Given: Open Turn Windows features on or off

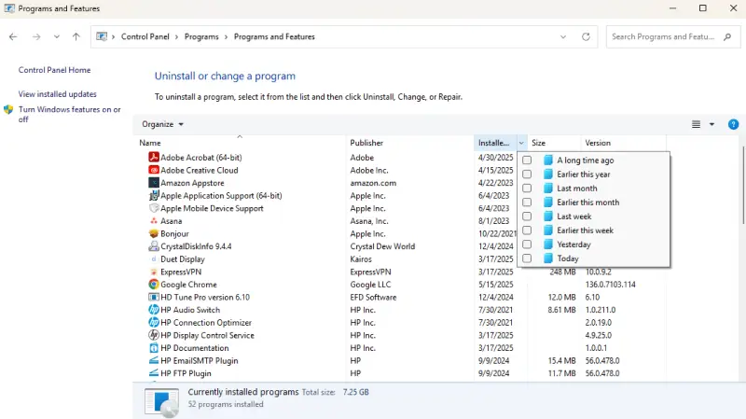Looking at the screenshot, I should tap(69, 114).
